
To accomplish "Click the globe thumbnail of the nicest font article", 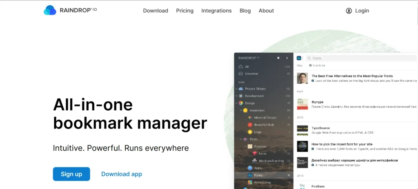I will [302, 147].
